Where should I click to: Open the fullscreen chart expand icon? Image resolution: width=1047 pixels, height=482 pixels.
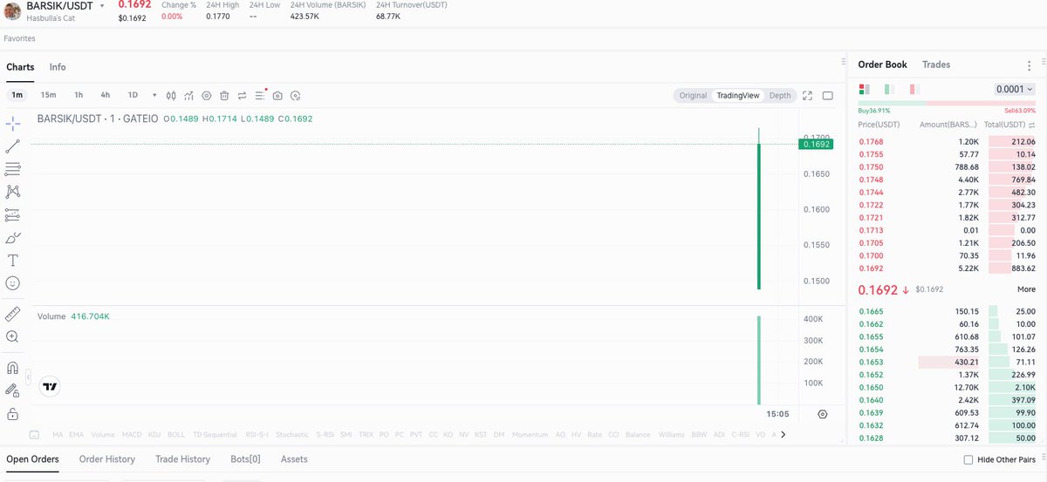807,96
